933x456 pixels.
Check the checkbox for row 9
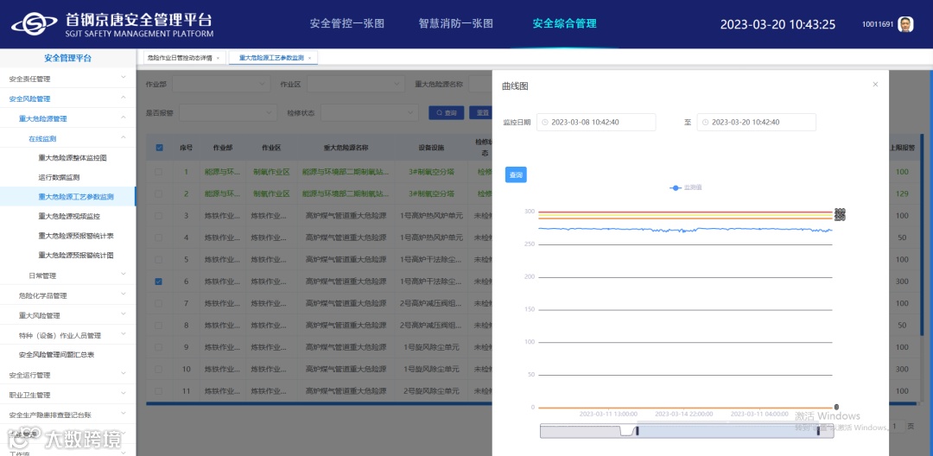pyautogui.click(x=159, y=347)
